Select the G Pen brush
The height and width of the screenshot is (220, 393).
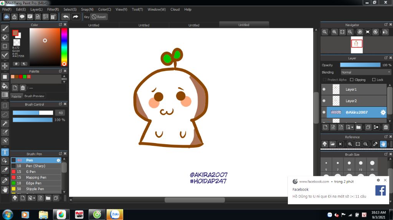click(x=36, y=172)
